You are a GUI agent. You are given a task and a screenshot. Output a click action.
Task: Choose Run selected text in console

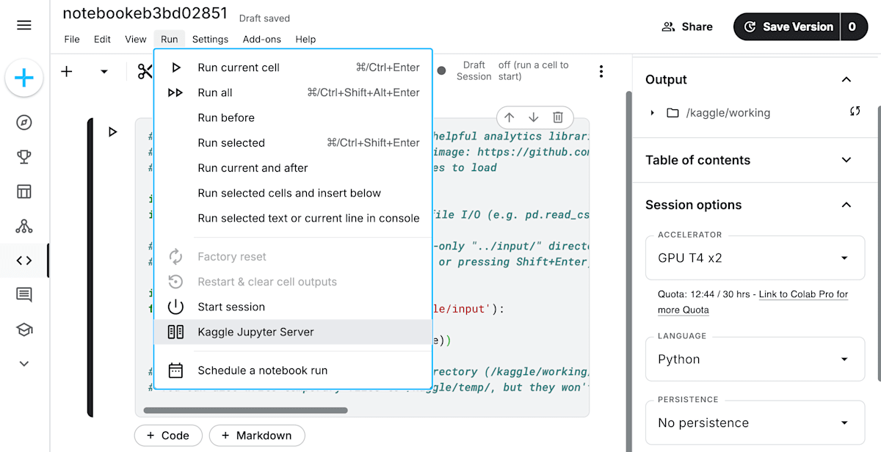(293, 218)
